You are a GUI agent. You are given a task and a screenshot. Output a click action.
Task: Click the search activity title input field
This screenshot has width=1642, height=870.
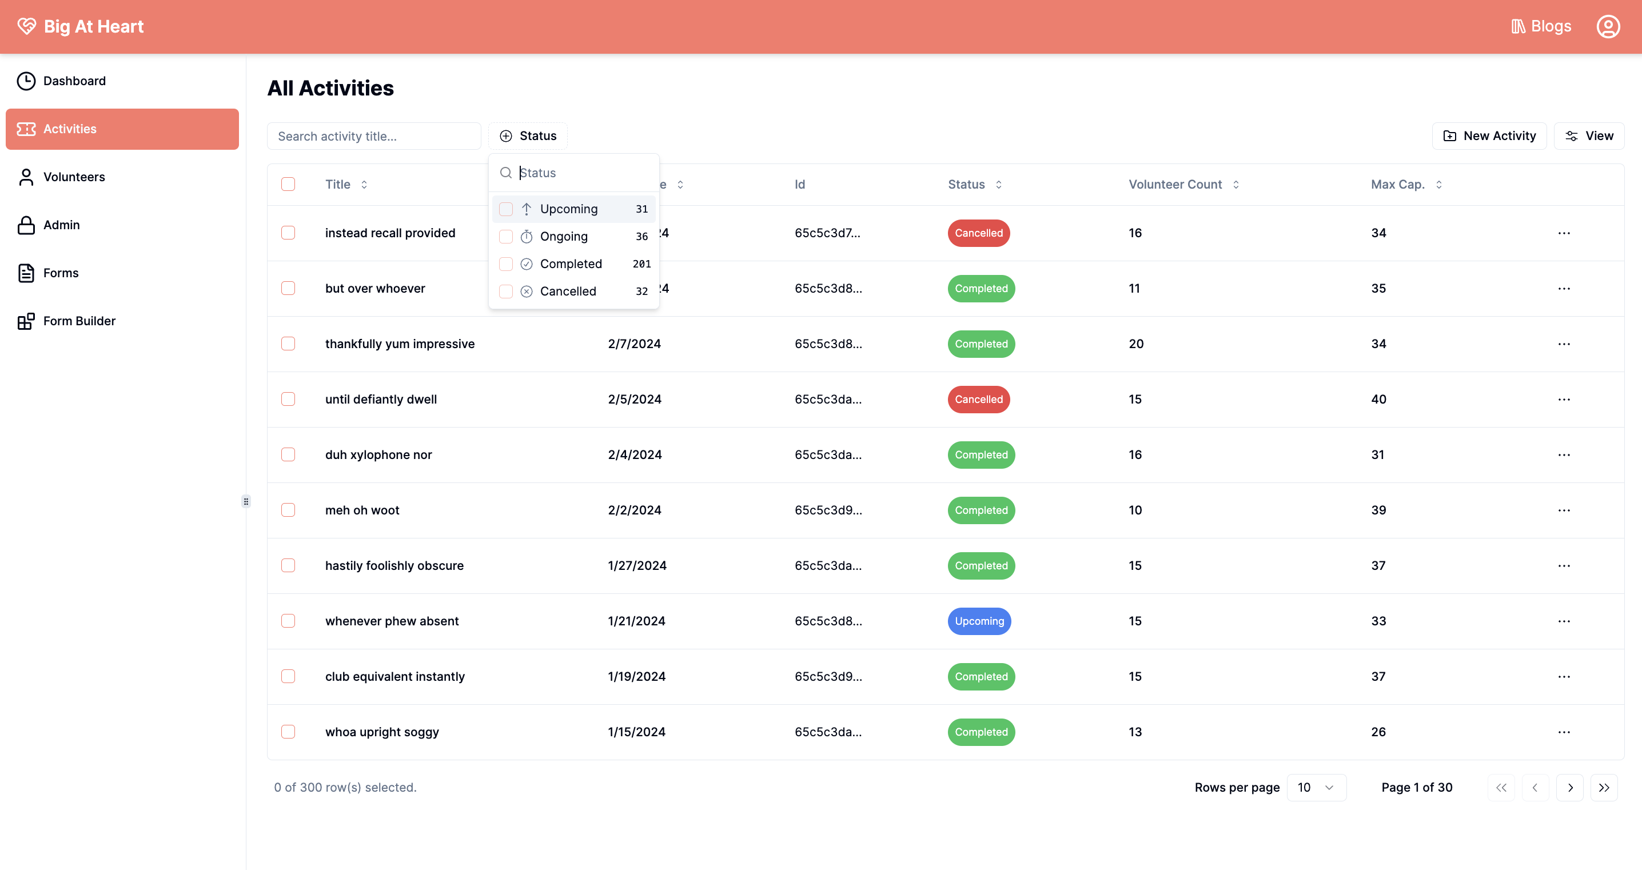click(374, 135)
